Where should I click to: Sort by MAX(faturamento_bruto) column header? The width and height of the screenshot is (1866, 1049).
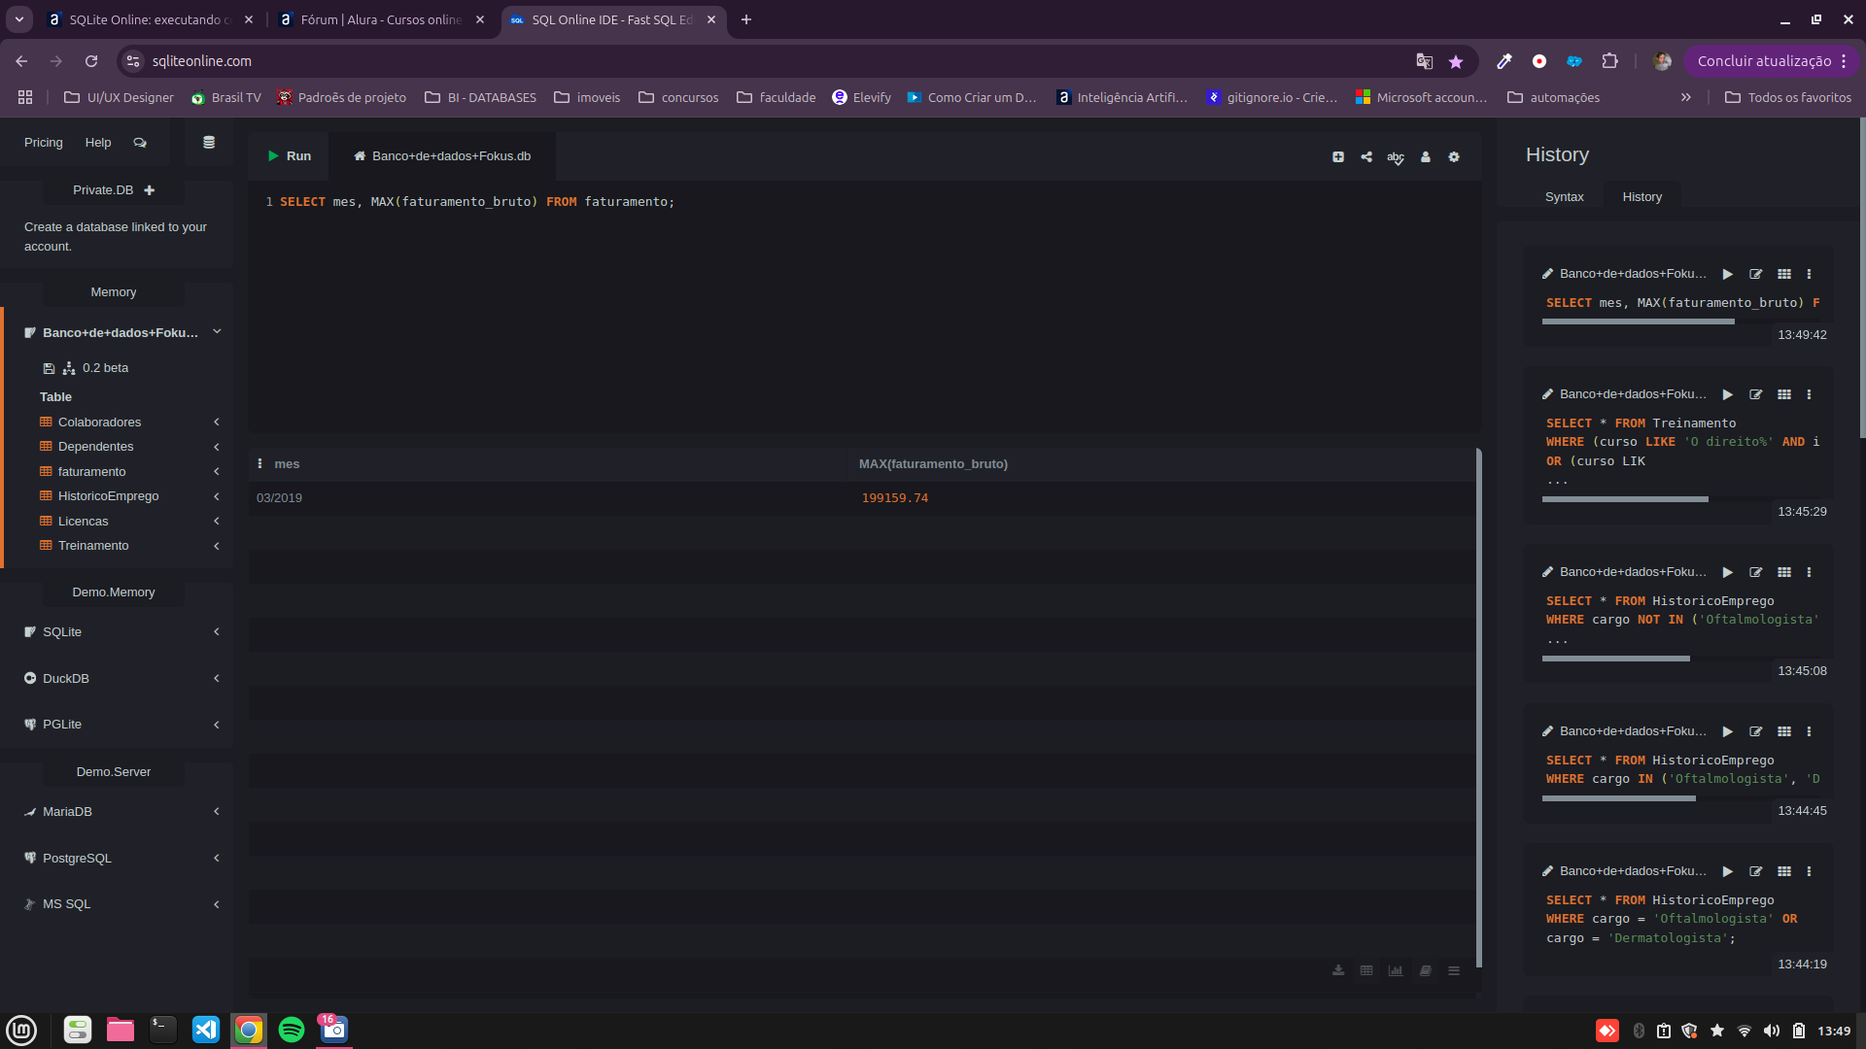coord(933,464)
